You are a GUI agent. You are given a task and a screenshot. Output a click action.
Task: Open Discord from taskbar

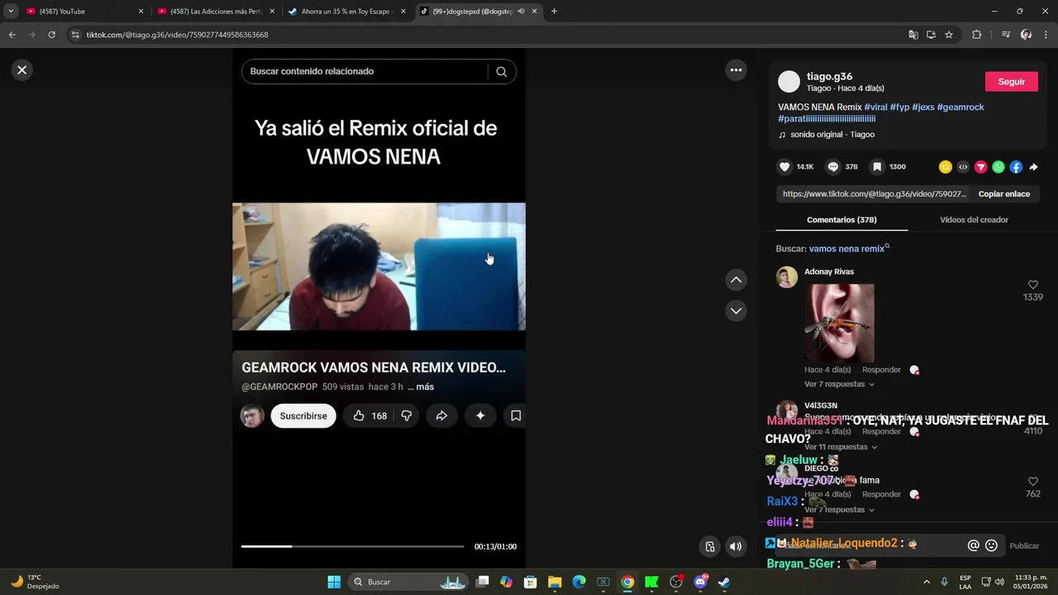point(700,582)
